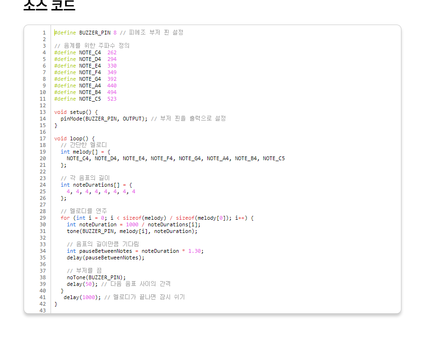Click the '음계를 위한 주파수 정의' comment
This screenshot has height=361, width=425.
92,46
